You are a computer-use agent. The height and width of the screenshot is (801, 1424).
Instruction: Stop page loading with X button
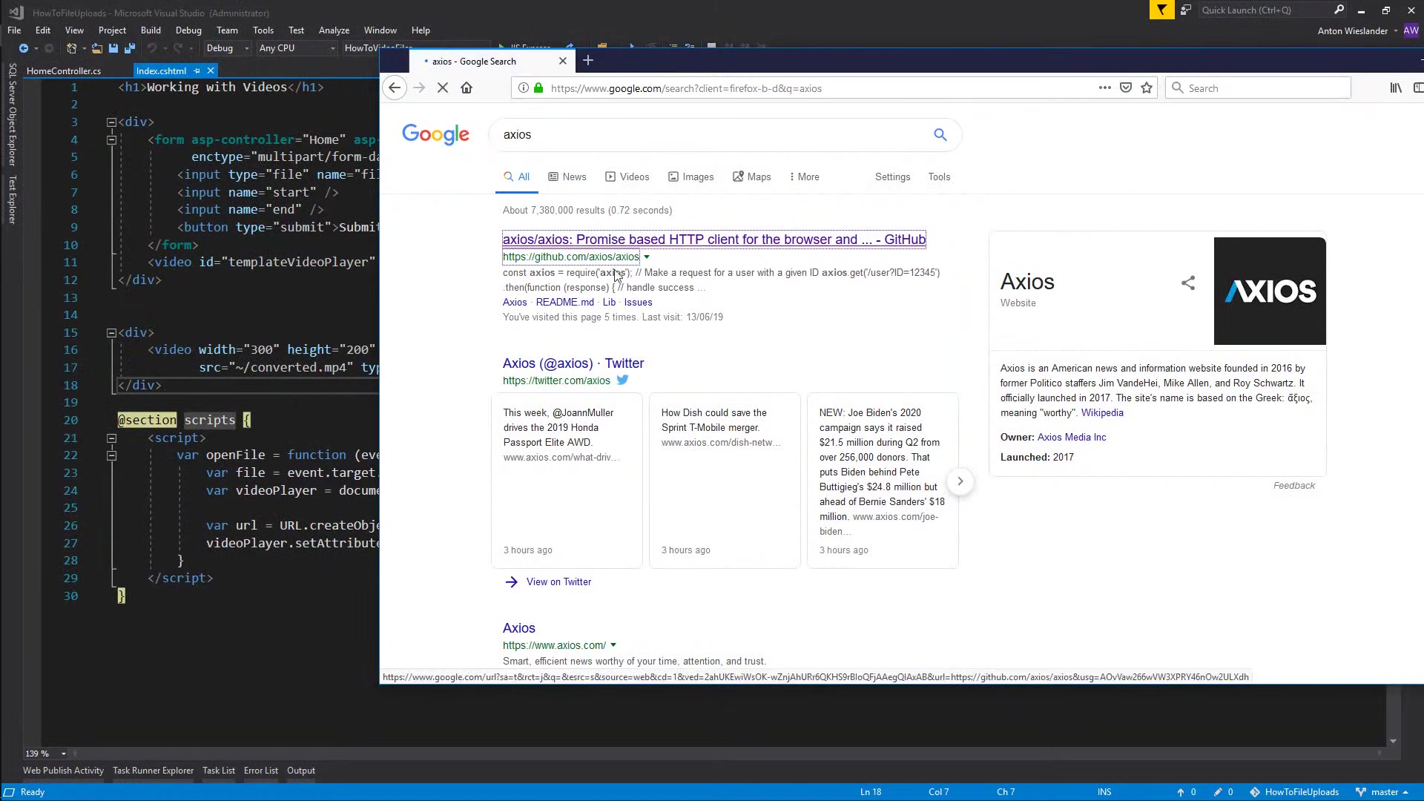tap(443, 88)
